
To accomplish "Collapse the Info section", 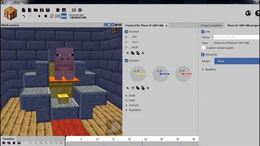I will pos(203,32).
